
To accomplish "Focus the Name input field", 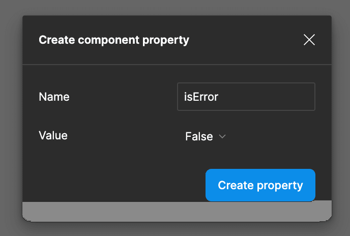I will tap(246, 97).
